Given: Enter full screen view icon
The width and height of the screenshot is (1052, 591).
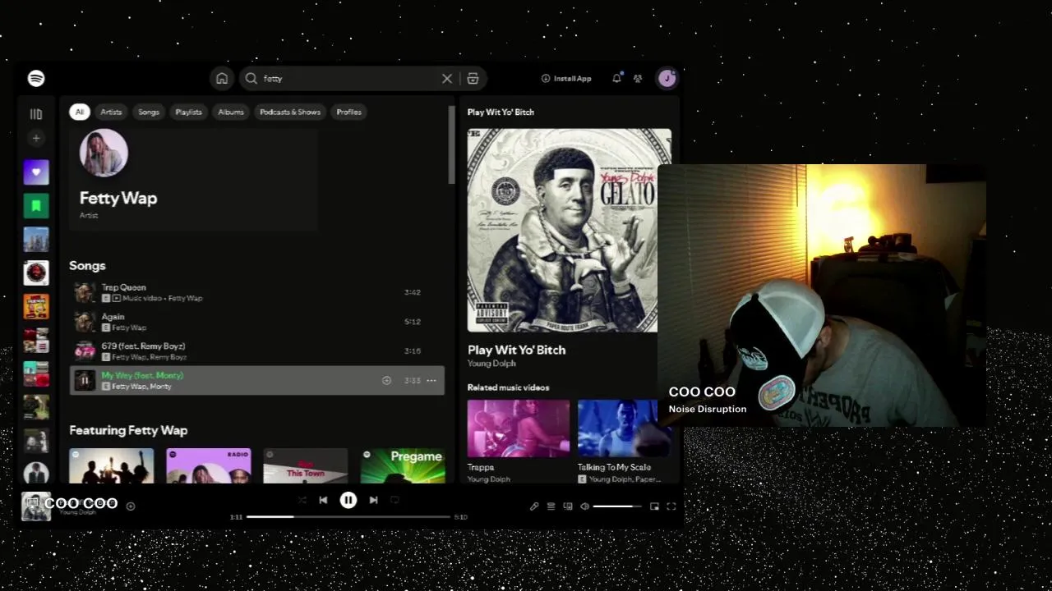Looking at the screenshot, I should point(671,506).
